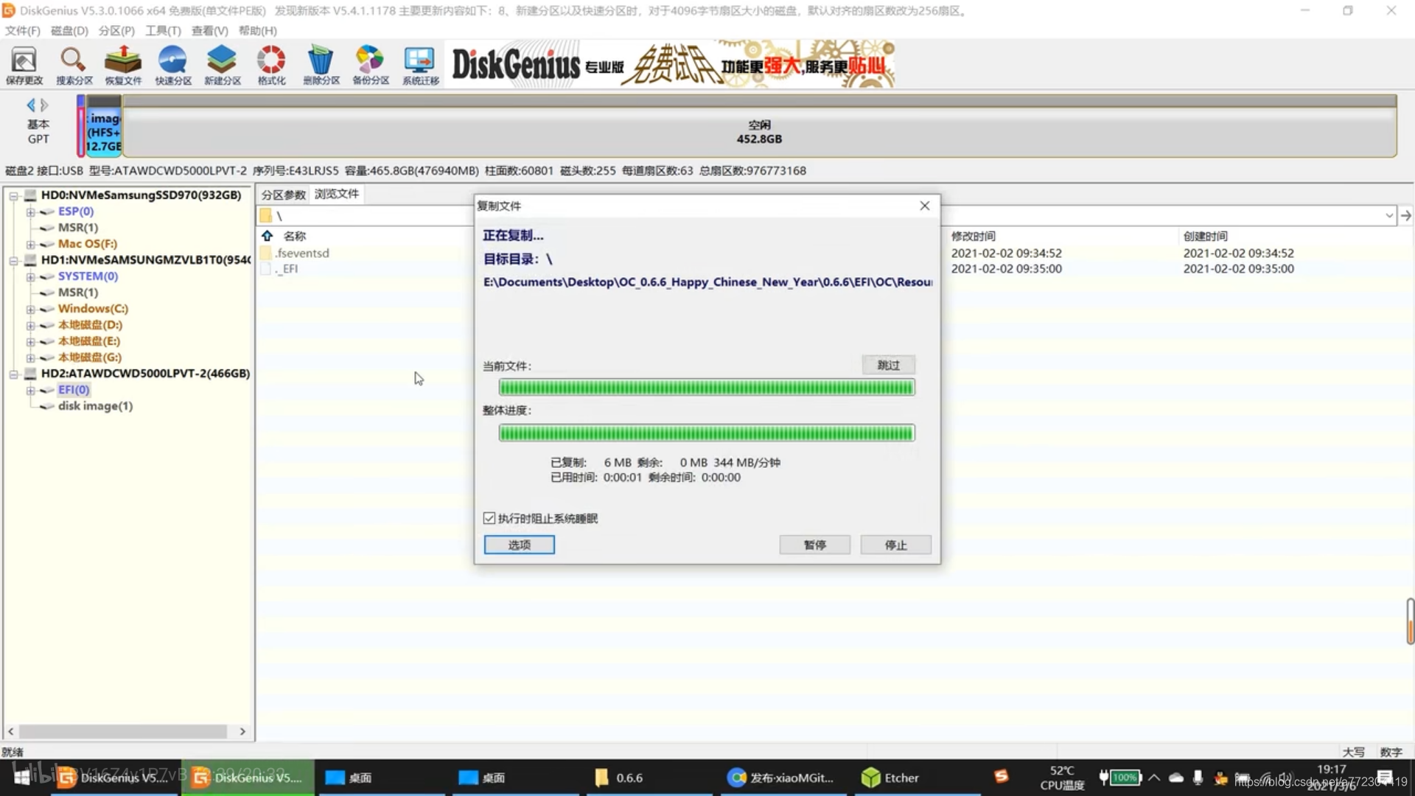
Task: Select disk image(1) in the tree
Action: pos(96,406)
